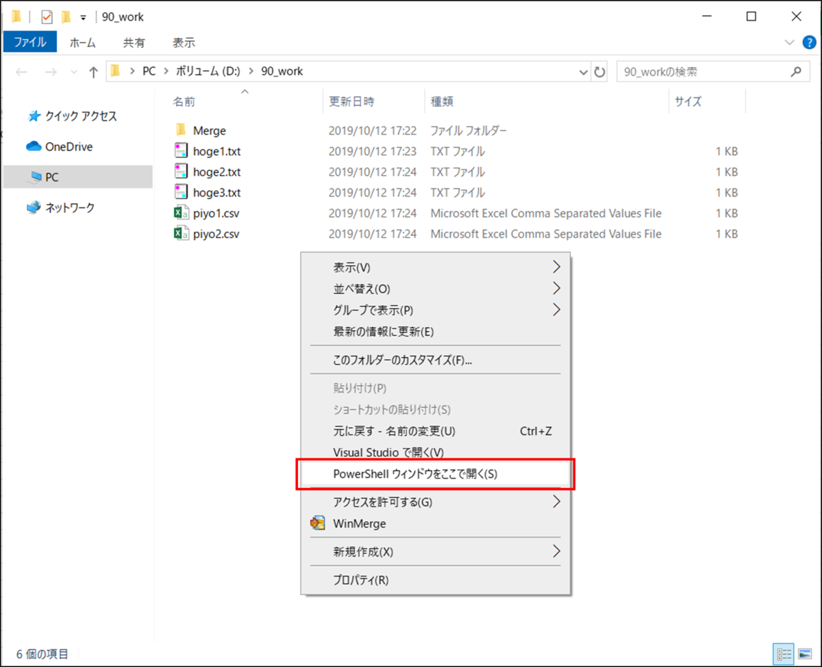Screen dimensions: 822x667
Task: Open the ファイル ribbon tab
Action: click(30, 42)
